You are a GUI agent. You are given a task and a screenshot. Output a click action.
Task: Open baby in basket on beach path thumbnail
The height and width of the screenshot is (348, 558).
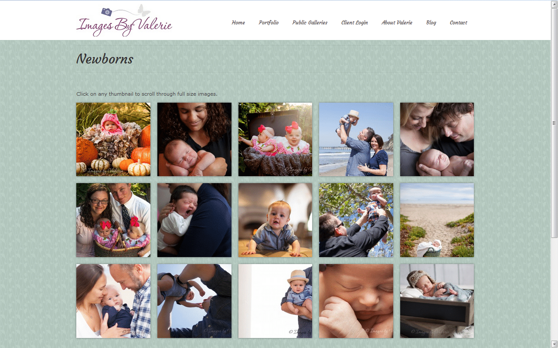pyautogui.click(x=437, y=220)
